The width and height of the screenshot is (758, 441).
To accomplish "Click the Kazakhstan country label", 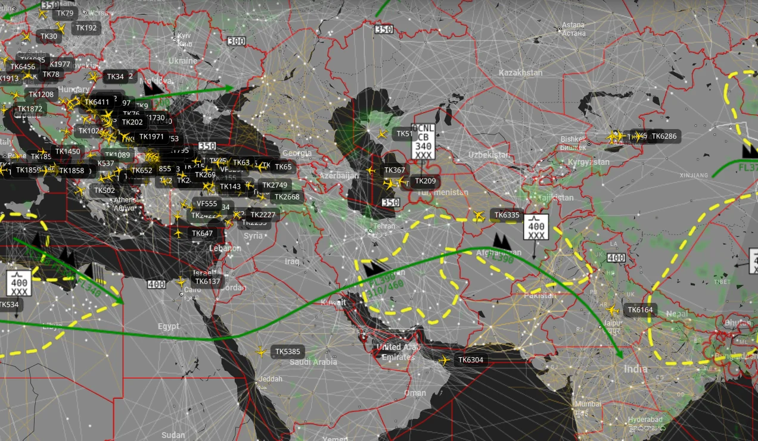I will (x=520, y=73).
